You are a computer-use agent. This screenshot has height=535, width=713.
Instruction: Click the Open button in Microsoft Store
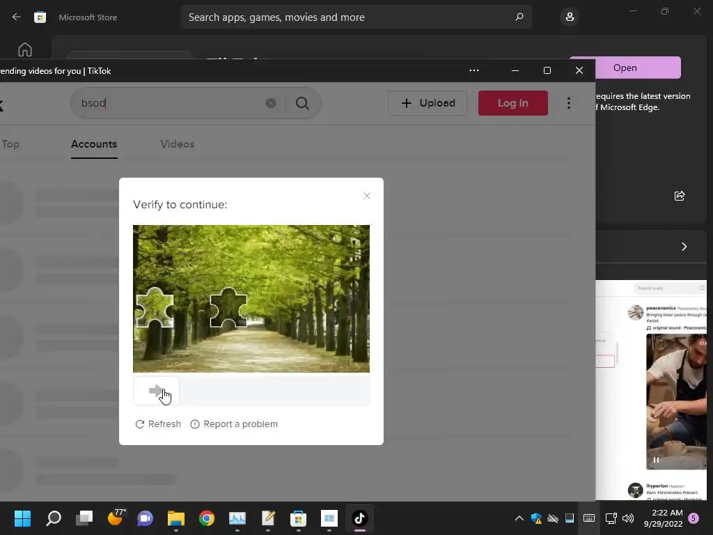click(x=625, y=68)
